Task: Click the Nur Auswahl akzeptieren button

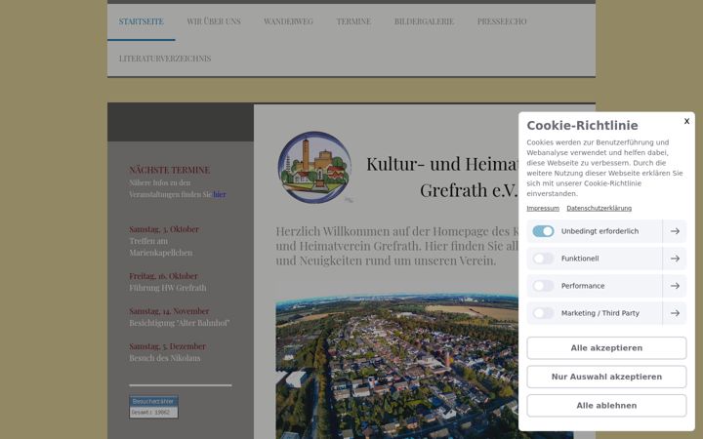Action: point(606,377)
